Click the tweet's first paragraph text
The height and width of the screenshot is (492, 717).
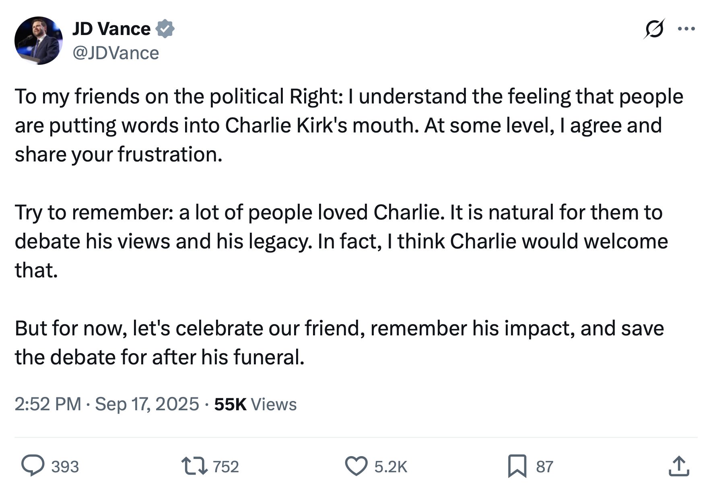pyautogui.click(x=349, y=125)
